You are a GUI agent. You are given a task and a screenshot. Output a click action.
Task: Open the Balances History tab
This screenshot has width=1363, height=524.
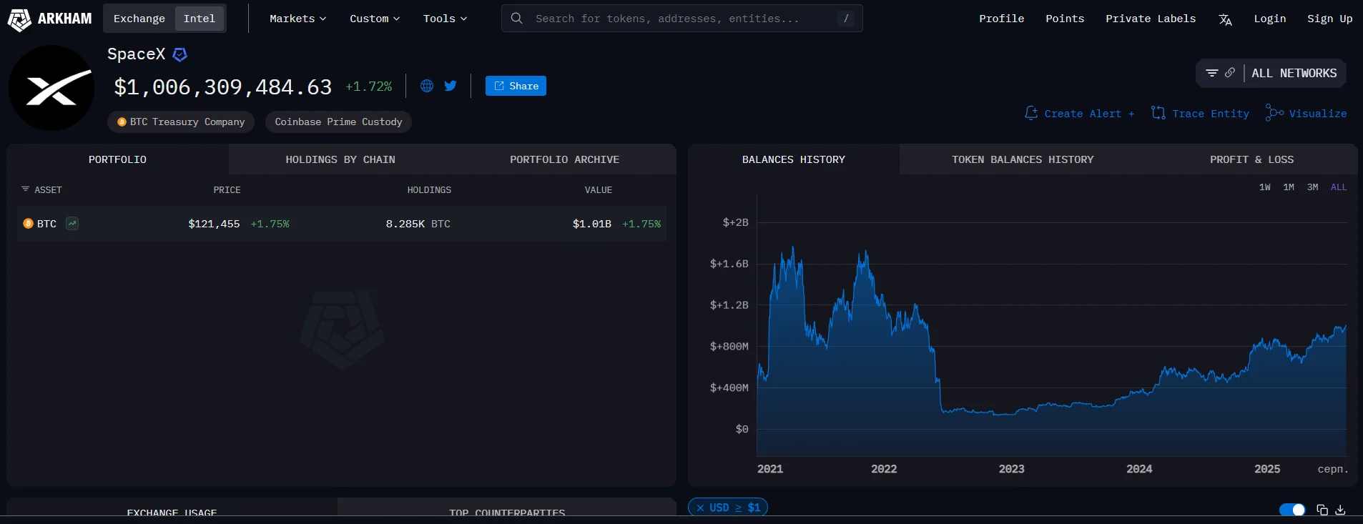pos(794,159)
